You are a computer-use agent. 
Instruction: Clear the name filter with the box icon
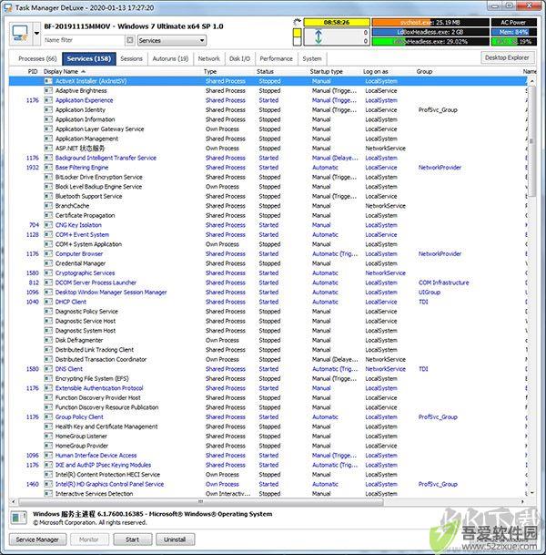pos(130,40)
